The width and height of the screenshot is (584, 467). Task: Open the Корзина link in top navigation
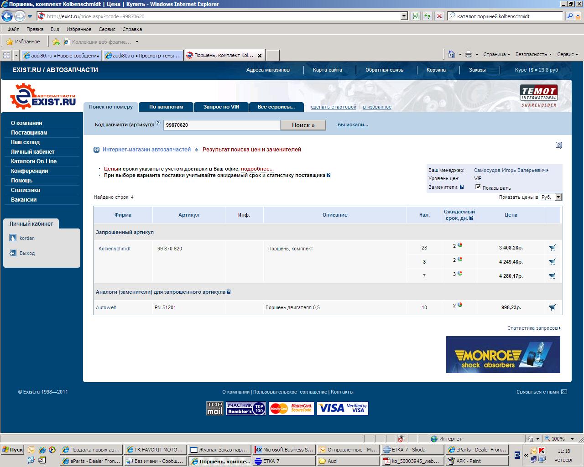[x=436, y=70]
